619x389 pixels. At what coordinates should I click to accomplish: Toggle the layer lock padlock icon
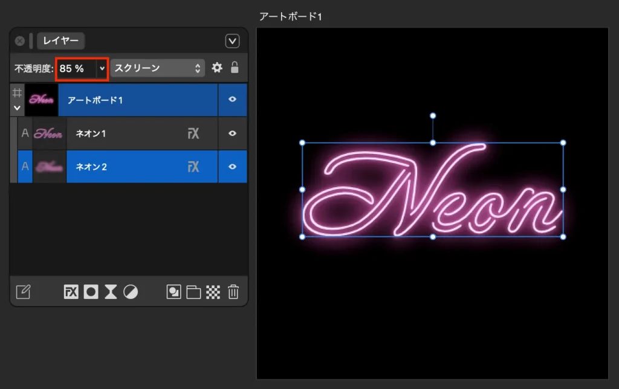235,68
